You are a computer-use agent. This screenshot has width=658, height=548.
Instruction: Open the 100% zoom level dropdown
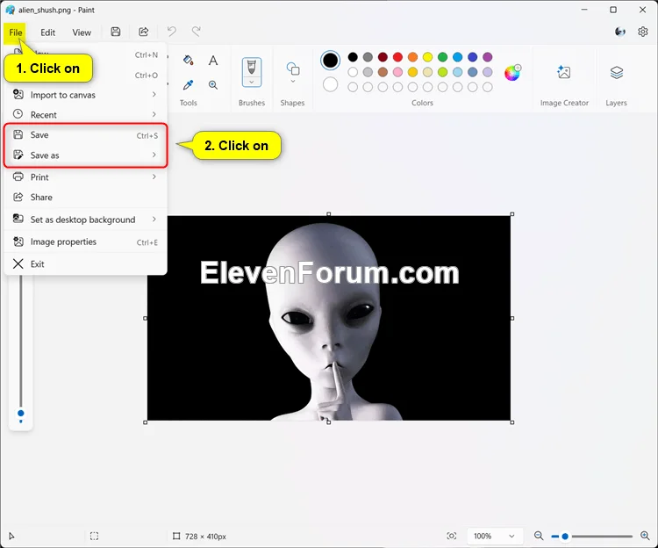(495, 536)
